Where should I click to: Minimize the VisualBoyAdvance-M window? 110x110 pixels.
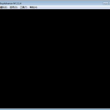coord(106,4)
